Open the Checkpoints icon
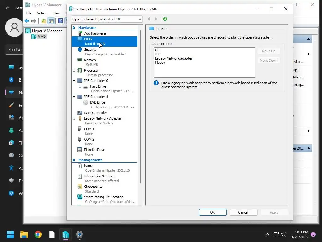The height and width of the screenshot is (242, 322). (80, 187)
